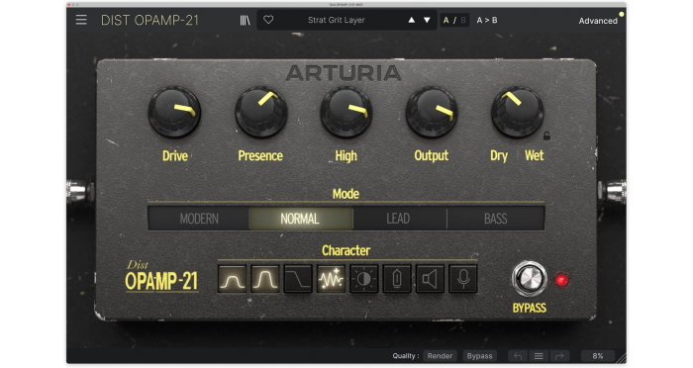Select state B in the A/B comparison
Viewport: 693px width, 368px height.
pyautogui.click(x=462, y=21)
